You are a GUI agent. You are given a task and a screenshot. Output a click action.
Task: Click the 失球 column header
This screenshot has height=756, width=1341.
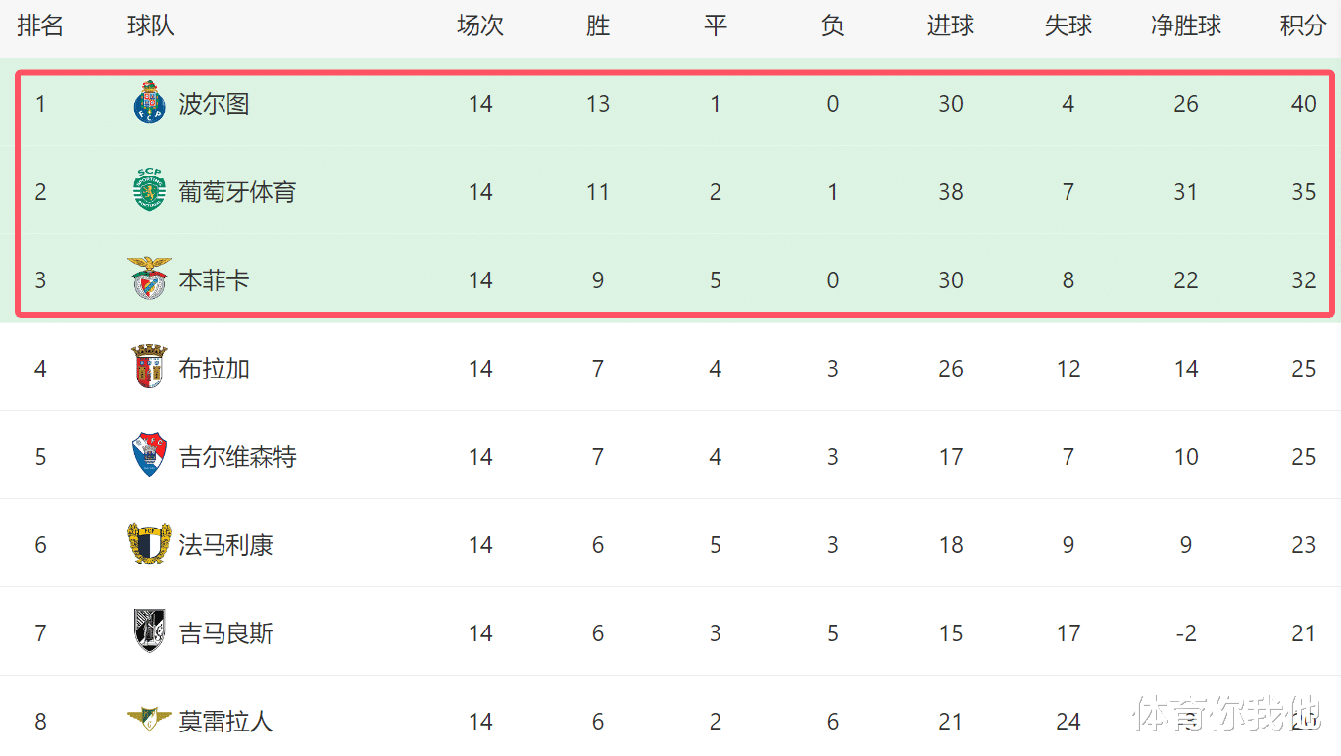(1068, 26)
